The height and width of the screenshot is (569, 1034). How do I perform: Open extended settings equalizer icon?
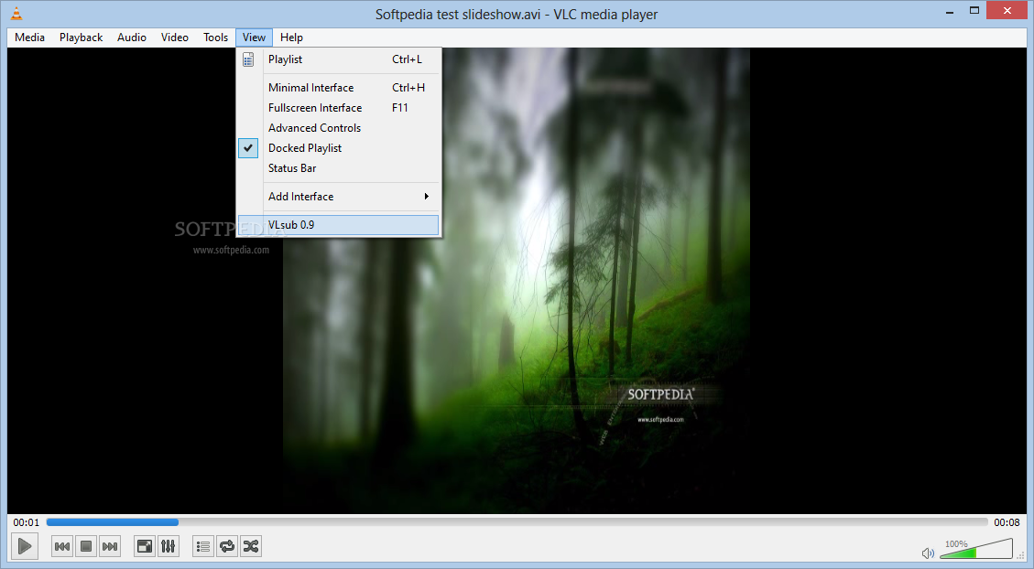[x=169, y=546]
